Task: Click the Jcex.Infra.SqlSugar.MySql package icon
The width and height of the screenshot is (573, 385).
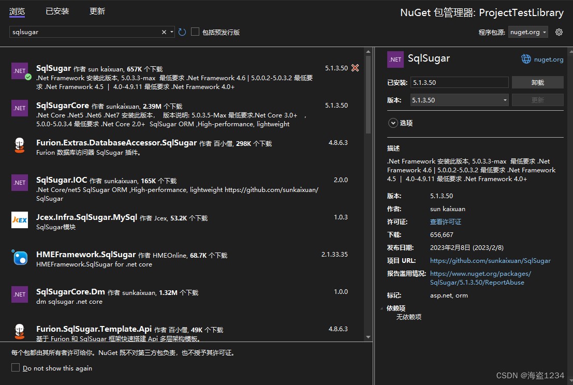Action: coord(20,220)
